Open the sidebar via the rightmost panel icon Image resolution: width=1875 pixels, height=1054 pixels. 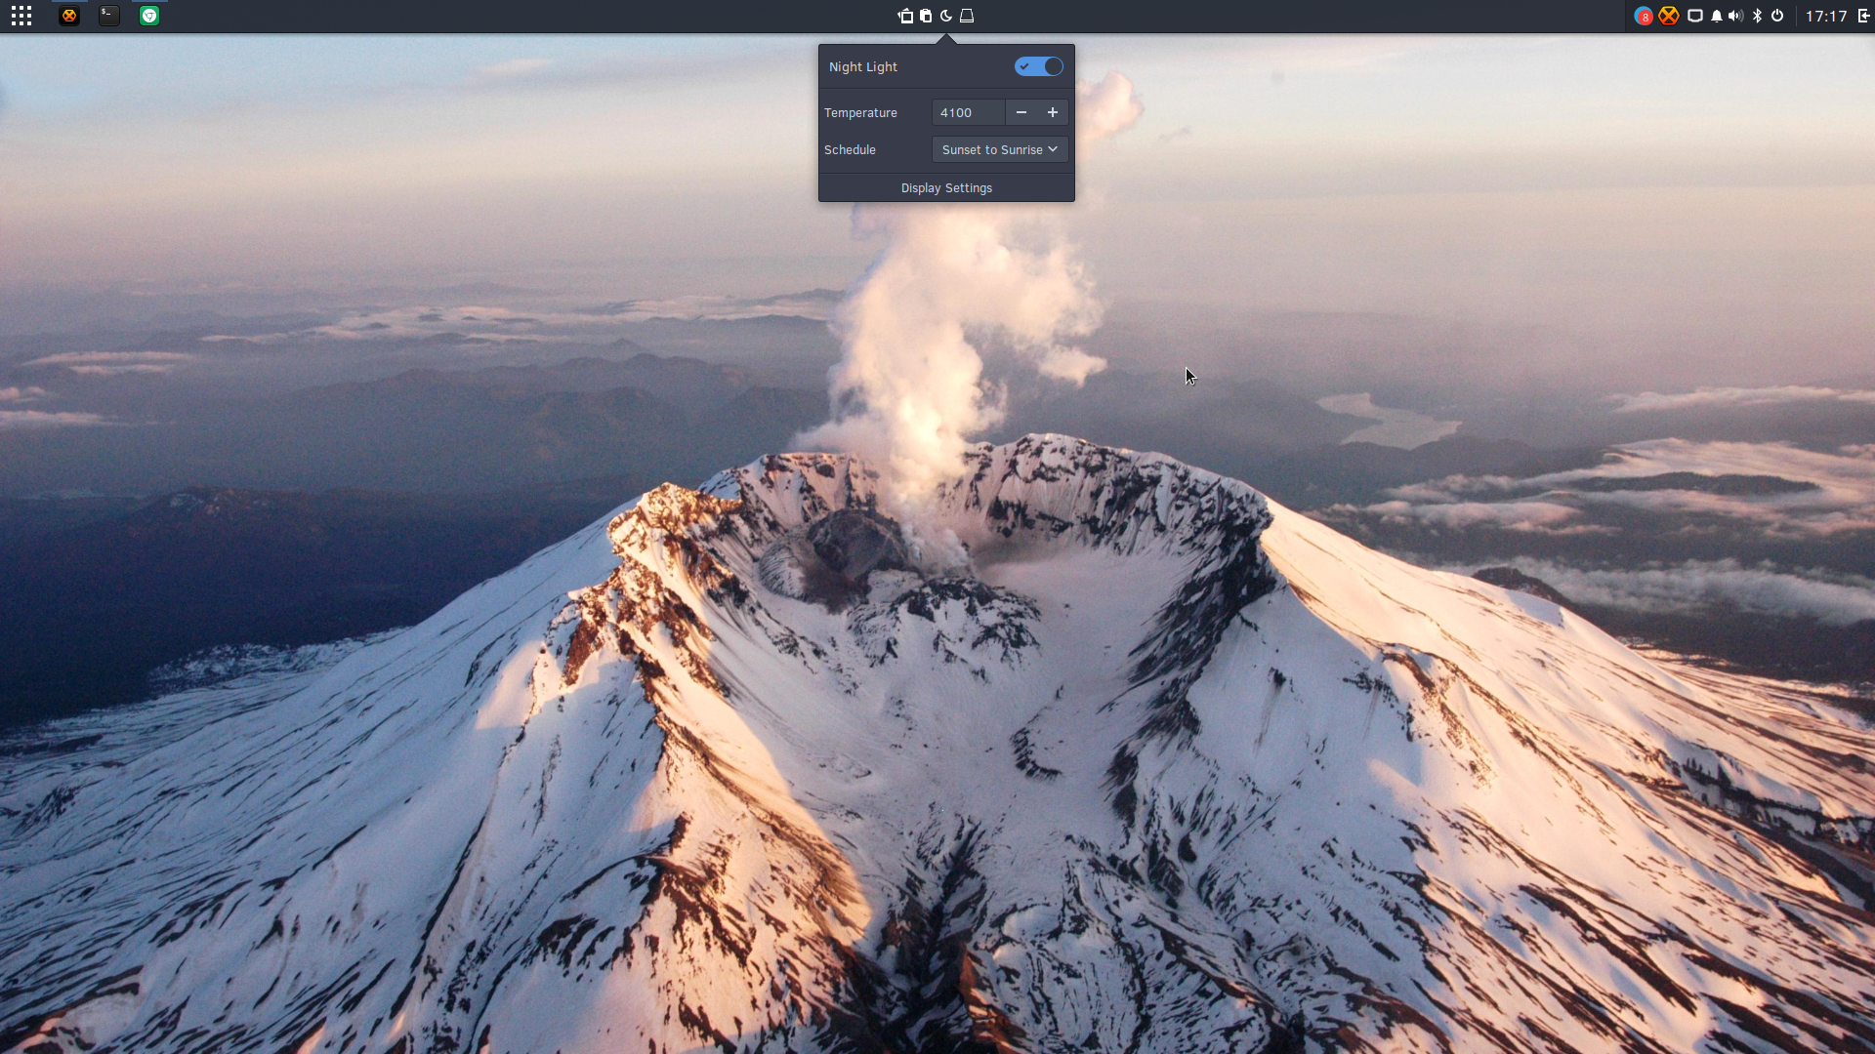1863,16
